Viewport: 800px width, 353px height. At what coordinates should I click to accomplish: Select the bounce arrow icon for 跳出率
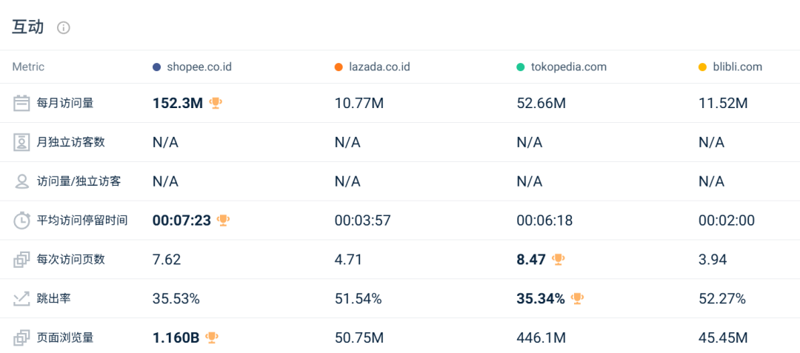point(21,298)
